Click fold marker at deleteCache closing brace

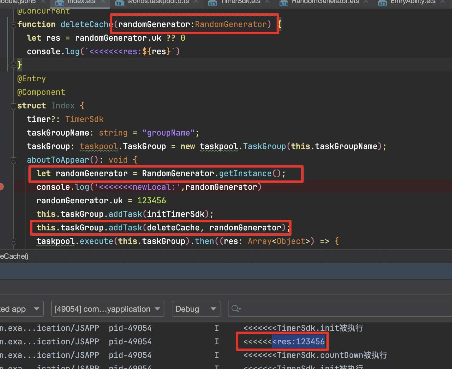pyautogui.click(x=13, y=65)
